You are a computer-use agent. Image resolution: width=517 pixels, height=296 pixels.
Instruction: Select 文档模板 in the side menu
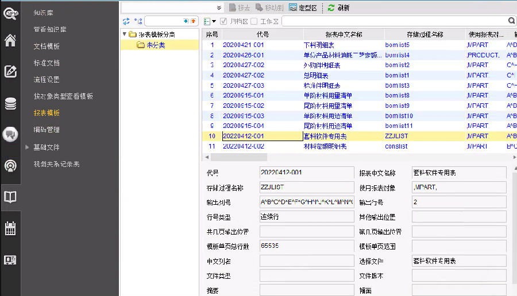click(47, 46)
